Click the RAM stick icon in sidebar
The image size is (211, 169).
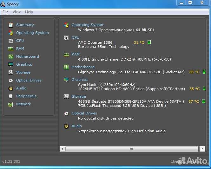click(11, 49)
